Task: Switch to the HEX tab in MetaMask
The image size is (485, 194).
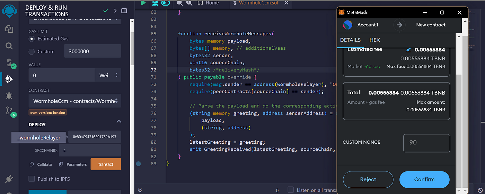Action: coord(375,40)
